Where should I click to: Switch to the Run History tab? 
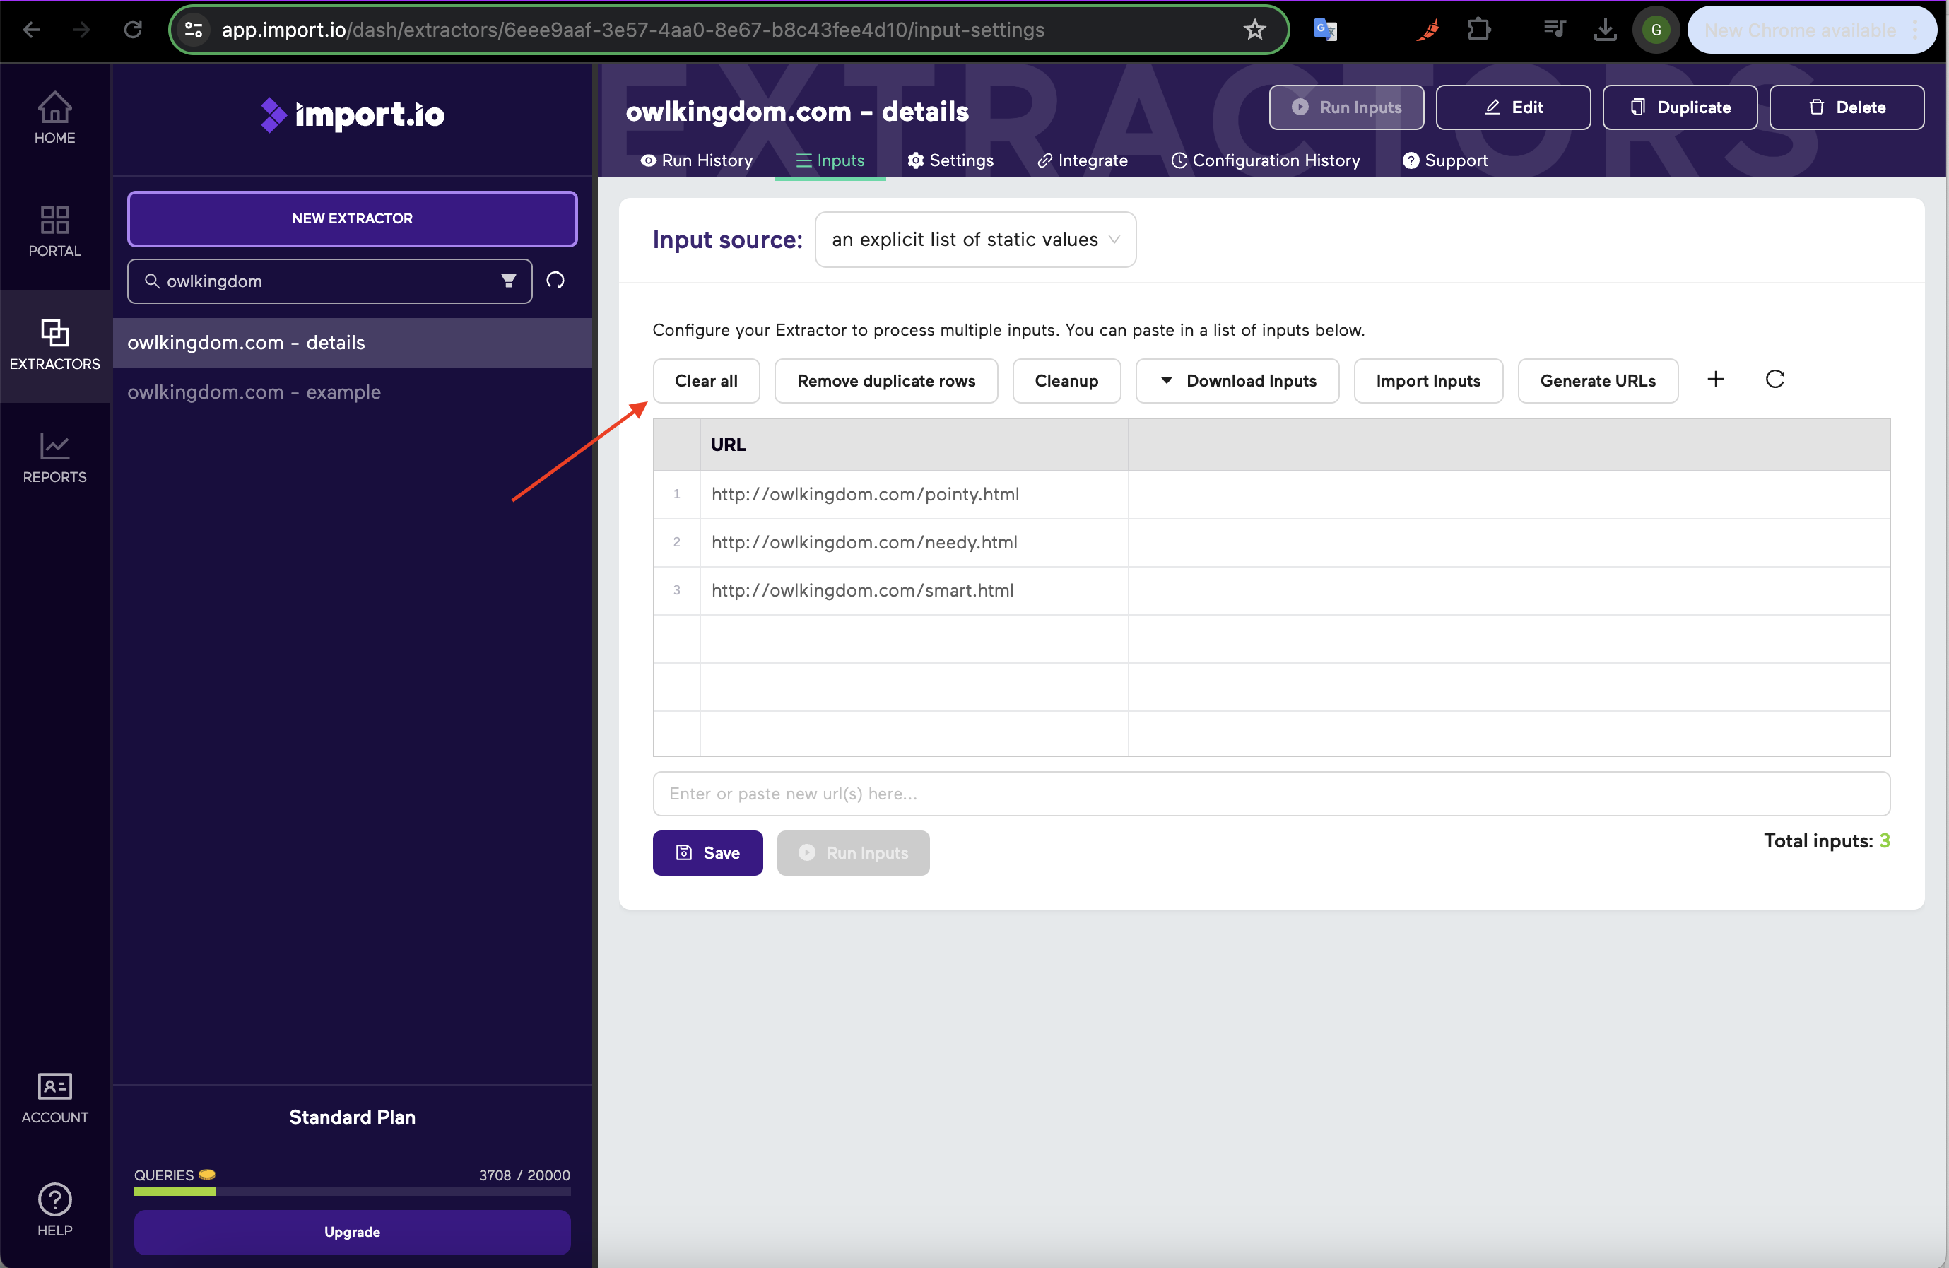696,160
